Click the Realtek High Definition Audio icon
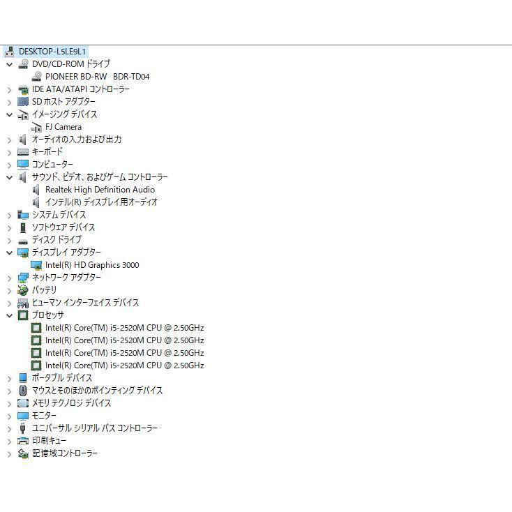Image resolution: width=512 pixels, height=512 pixels. 36,190
